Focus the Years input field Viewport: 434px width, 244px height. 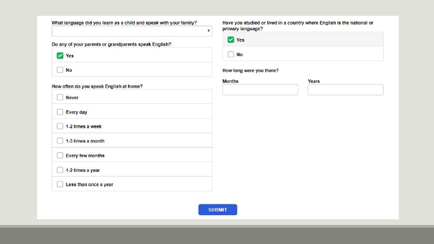click(x=345, y=89)
